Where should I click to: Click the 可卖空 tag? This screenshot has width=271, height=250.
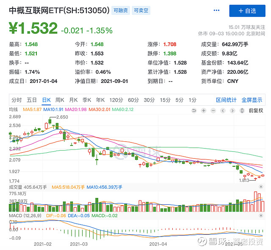pos(141,11)
